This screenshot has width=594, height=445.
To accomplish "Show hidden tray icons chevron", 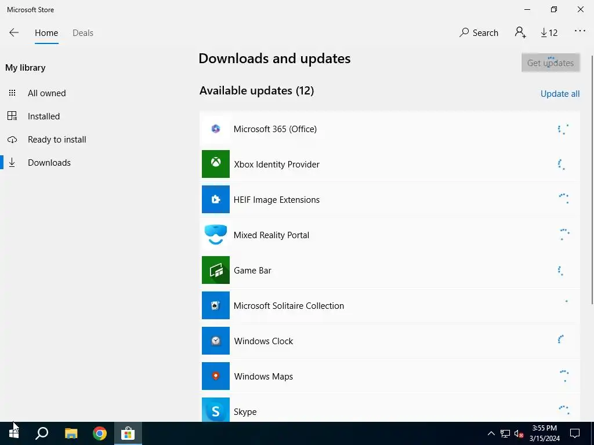I will tap(491, 433).
